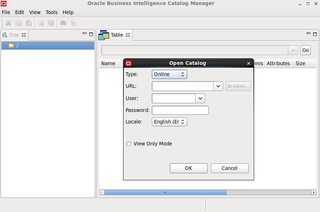Click the tree hierarchy toolbar icon

pyautogui.click(x=73, y=23)
